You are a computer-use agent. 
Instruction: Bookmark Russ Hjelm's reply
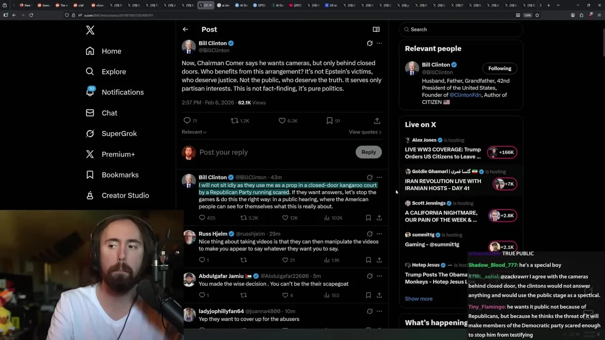368,260
